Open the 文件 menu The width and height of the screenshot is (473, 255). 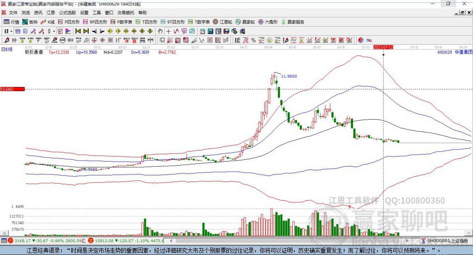[x=13, y=12]
